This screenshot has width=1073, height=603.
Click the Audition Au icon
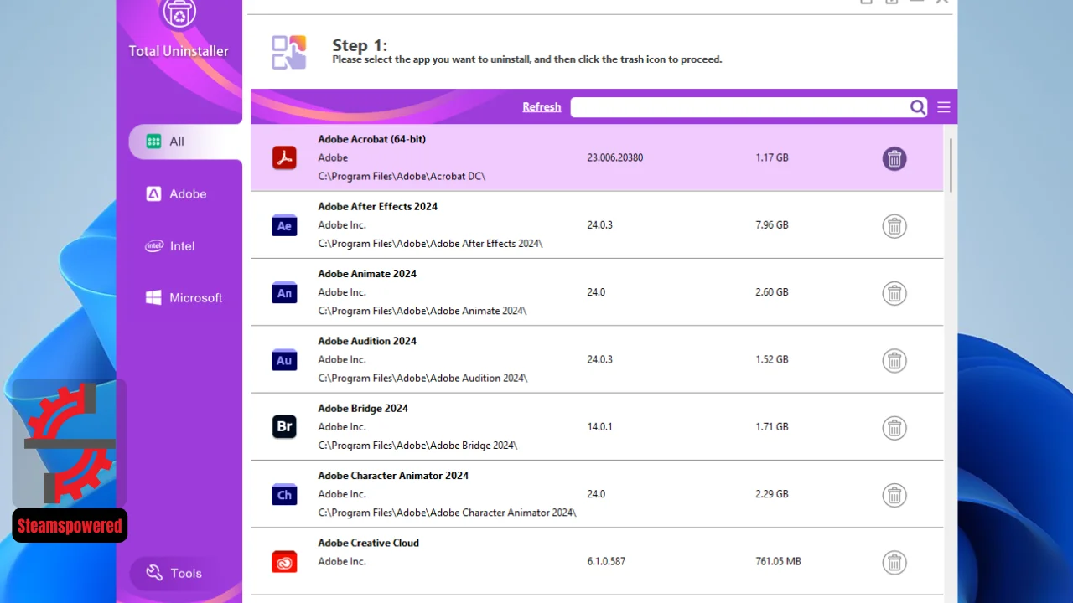coord(284,360)
